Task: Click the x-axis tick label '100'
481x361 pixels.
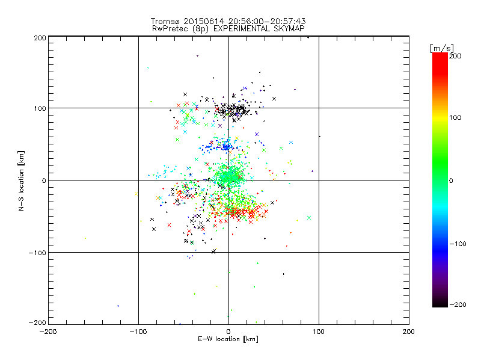Action: coord(319,332)
